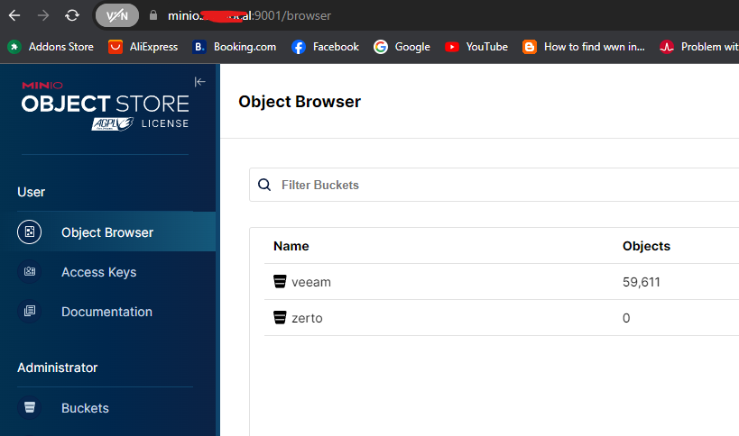This screenshot has width=739, height=436.
Task: Click the Name column header
Action: [291, 246]
